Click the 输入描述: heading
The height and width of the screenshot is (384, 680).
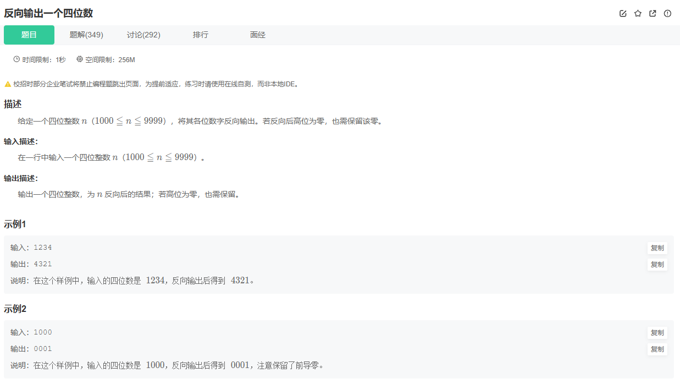click(x=21, y=141)
